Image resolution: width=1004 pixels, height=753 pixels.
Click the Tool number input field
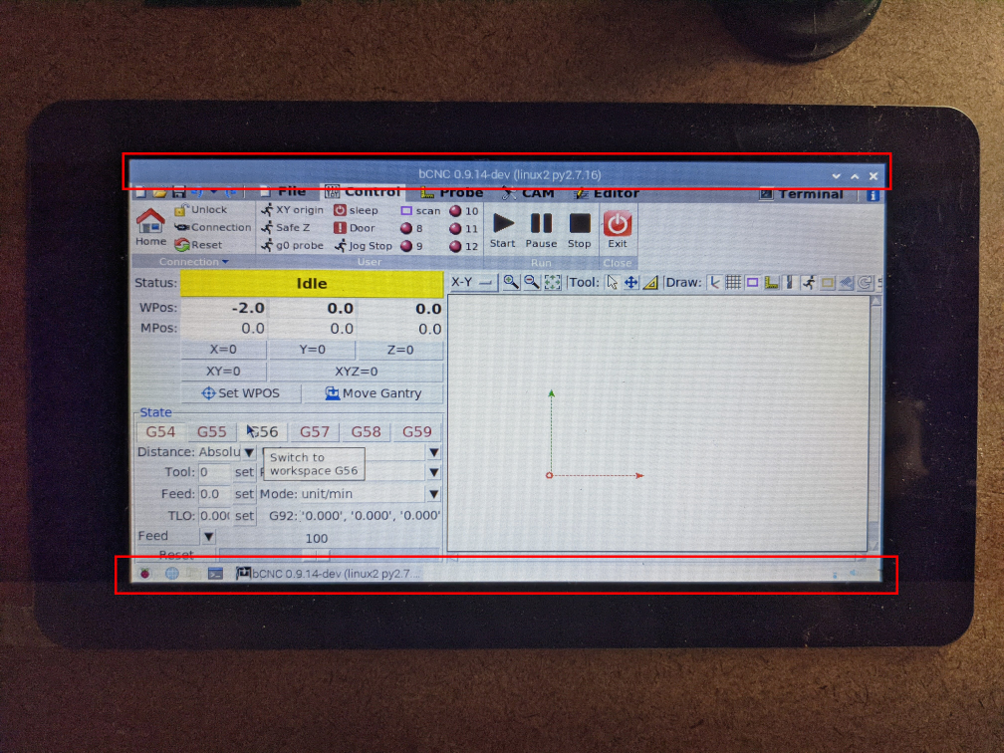(214, 472)
